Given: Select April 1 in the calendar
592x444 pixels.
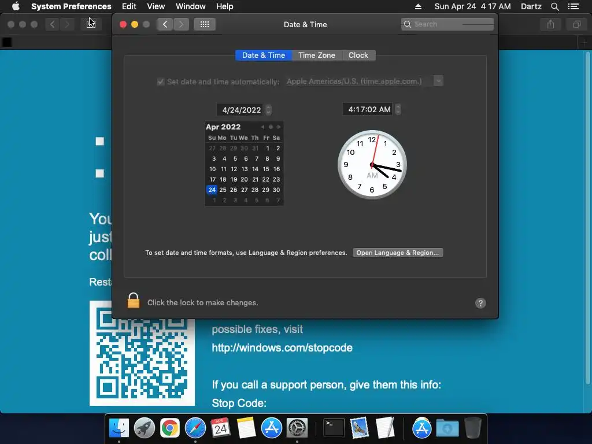Looking at the screenshot, I should tap(267, 149).
